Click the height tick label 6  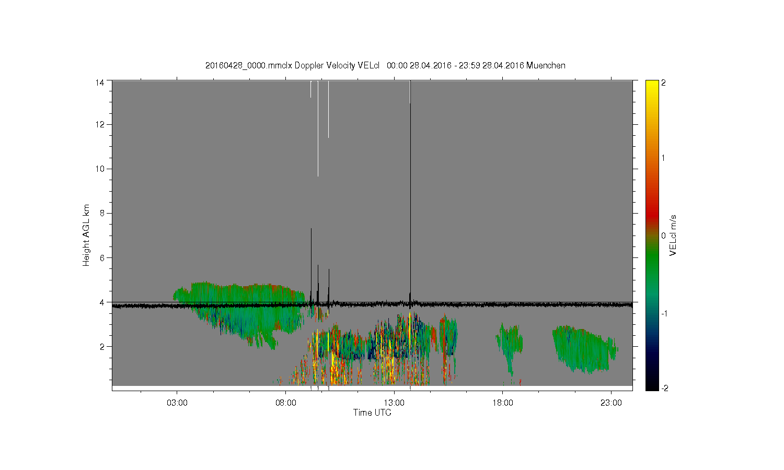tap(101, 257)
